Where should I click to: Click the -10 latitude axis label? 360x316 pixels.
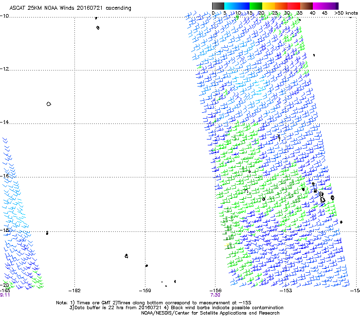(x=4, y=16)
